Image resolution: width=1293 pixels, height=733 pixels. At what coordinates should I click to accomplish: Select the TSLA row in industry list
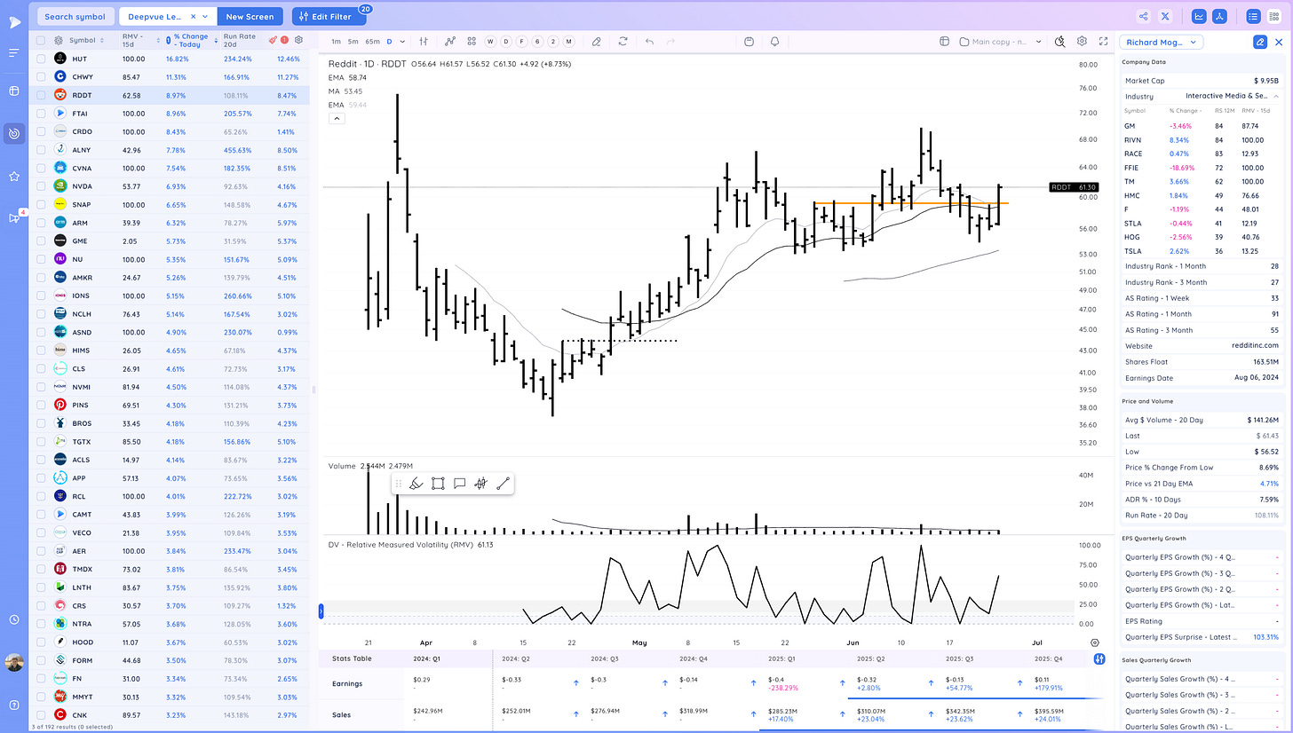(1202, 250)
